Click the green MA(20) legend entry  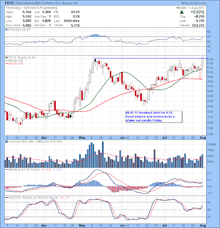click(14, 61)
